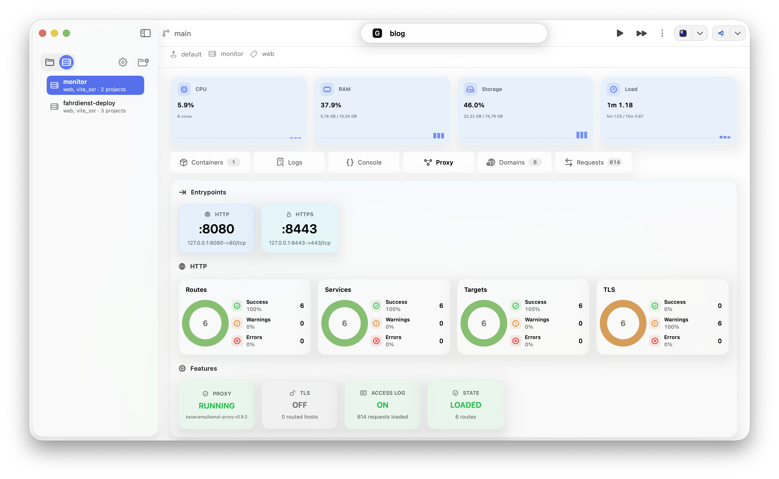Click the Entrypoints arrow icon
Viewport: 779px width, 479px height.
(183, 192)
